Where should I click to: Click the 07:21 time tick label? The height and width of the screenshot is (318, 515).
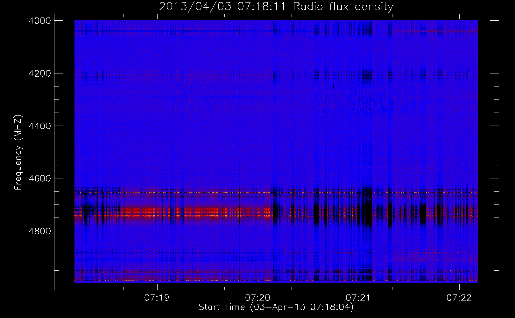(358, 298)
